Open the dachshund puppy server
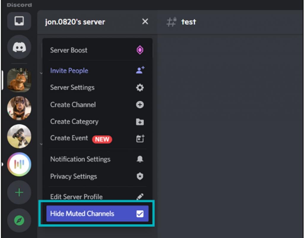Viewport: 304px width, 238px height. (19, 108)
